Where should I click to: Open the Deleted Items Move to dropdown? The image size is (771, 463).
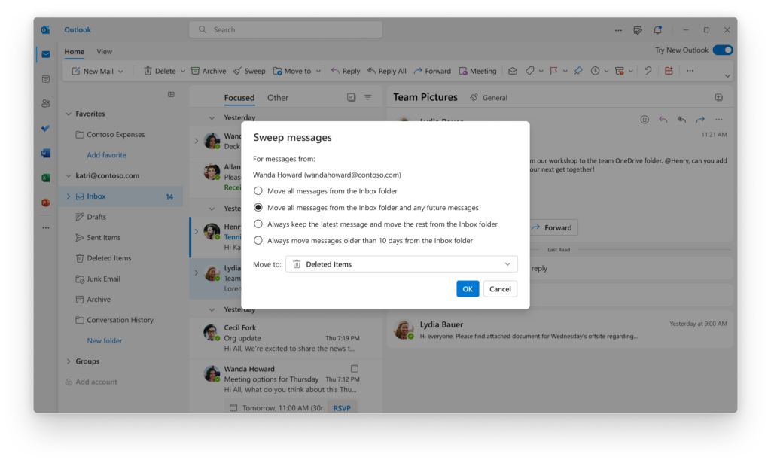coord(401,264)
